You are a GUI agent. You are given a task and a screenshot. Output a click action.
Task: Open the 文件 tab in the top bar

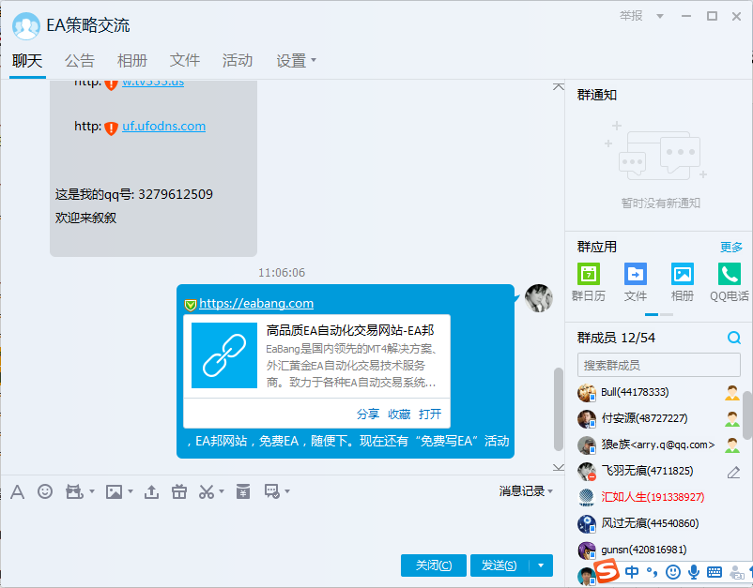tap(185, 61)
